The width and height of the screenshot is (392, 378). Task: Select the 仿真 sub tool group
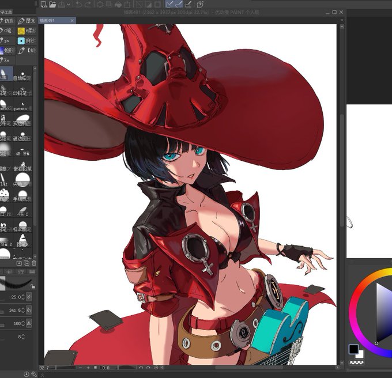point(7,21)
